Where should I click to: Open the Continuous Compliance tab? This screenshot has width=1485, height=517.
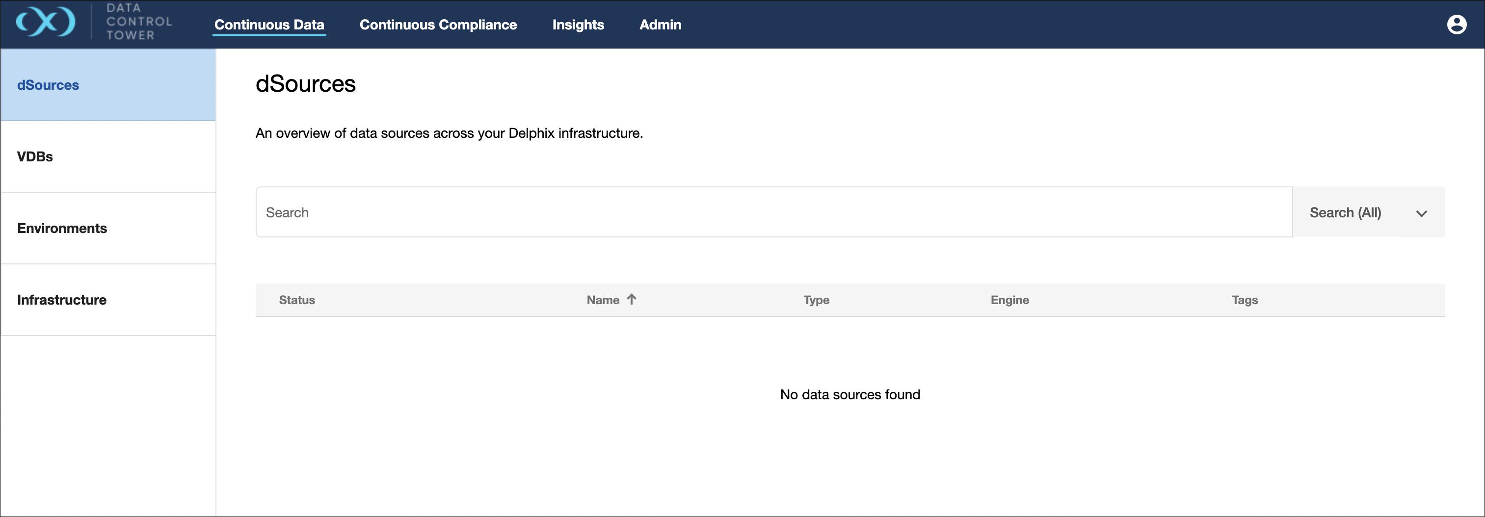click(438, 25)
